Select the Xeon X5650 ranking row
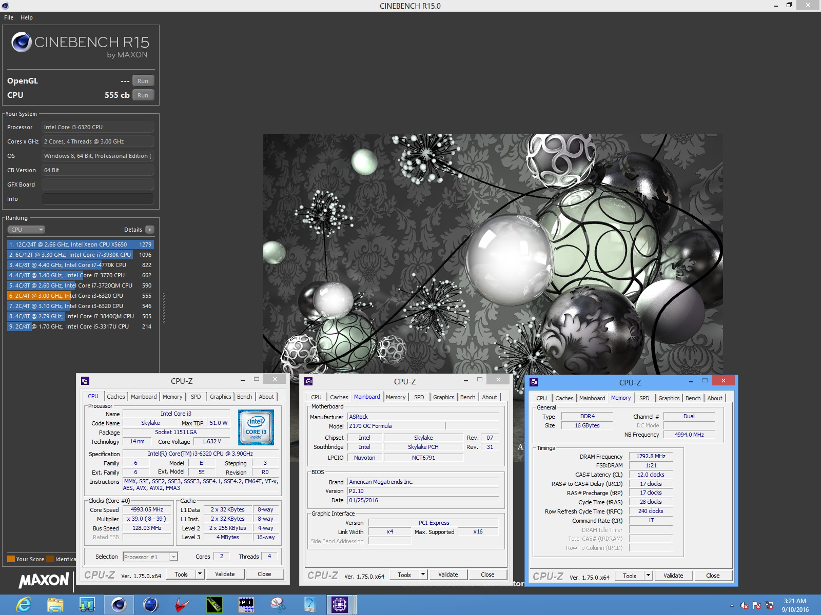The image size is (821, 615). pos(80,244)
